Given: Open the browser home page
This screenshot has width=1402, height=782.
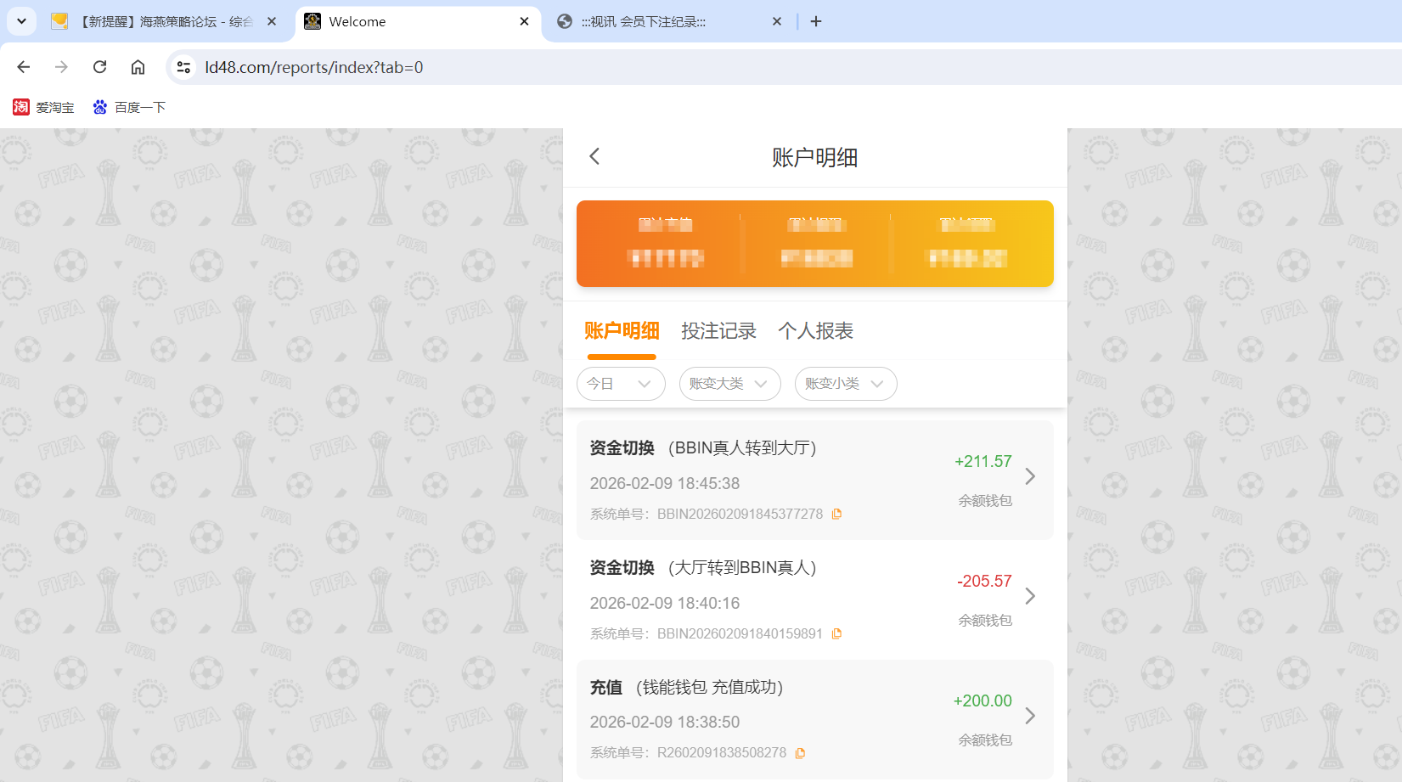Looking at the screenshot, I should point(138,67).
